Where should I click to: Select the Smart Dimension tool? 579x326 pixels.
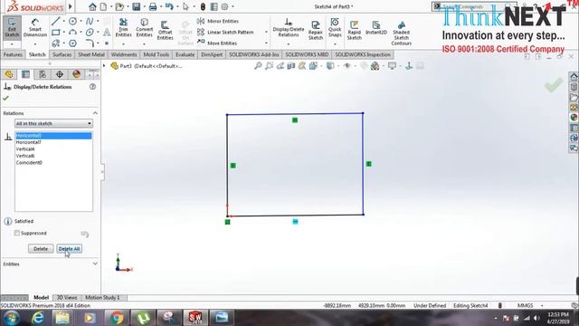point(35,28)
